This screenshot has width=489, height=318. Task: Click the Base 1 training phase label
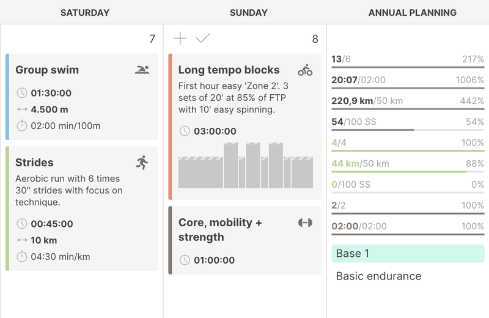pyautogui.click(x=408, y=253)
